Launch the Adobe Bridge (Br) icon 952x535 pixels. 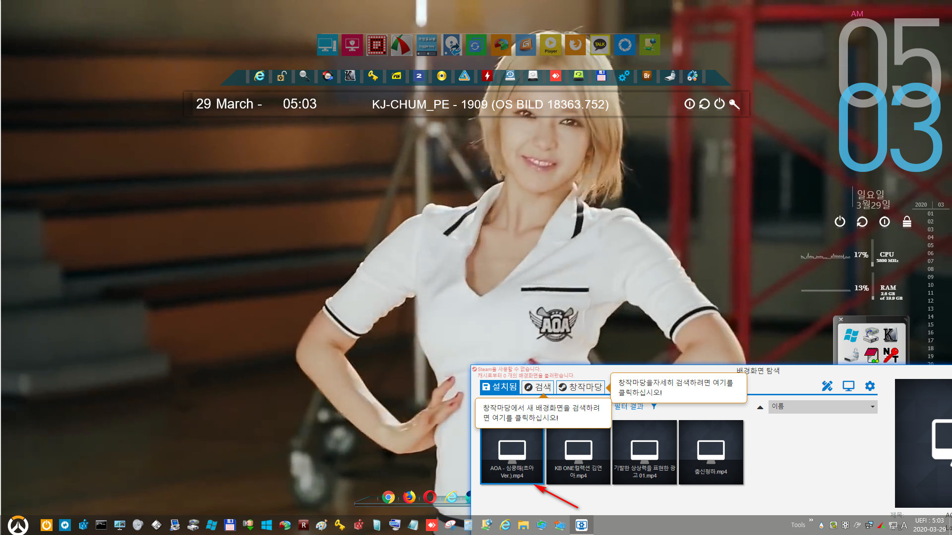(647, 76)
